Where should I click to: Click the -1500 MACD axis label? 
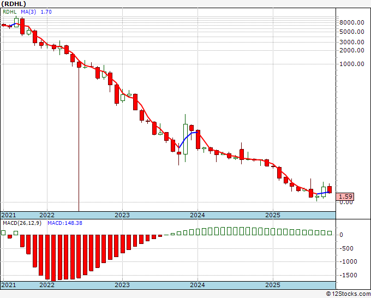tap(348, 275)
